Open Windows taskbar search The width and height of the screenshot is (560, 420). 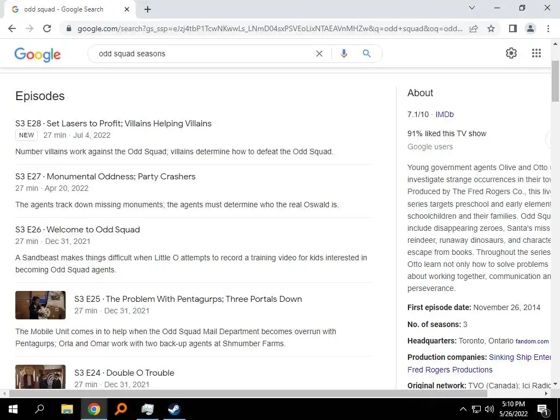39,409
